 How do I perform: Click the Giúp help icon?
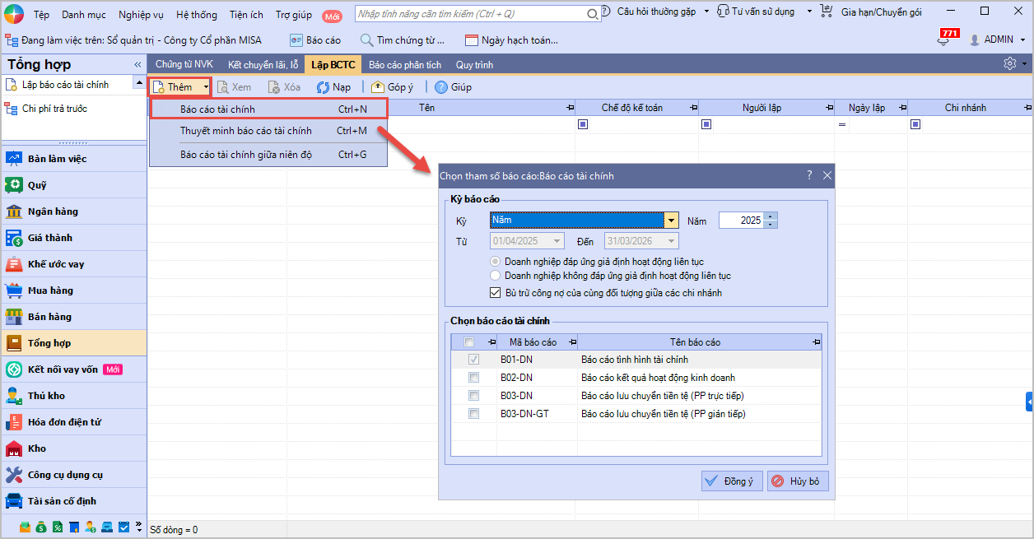(x=441, y=87)
